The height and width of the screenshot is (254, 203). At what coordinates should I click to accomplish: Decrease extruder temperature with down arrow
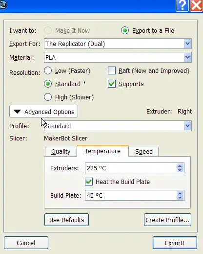(180, 170)
